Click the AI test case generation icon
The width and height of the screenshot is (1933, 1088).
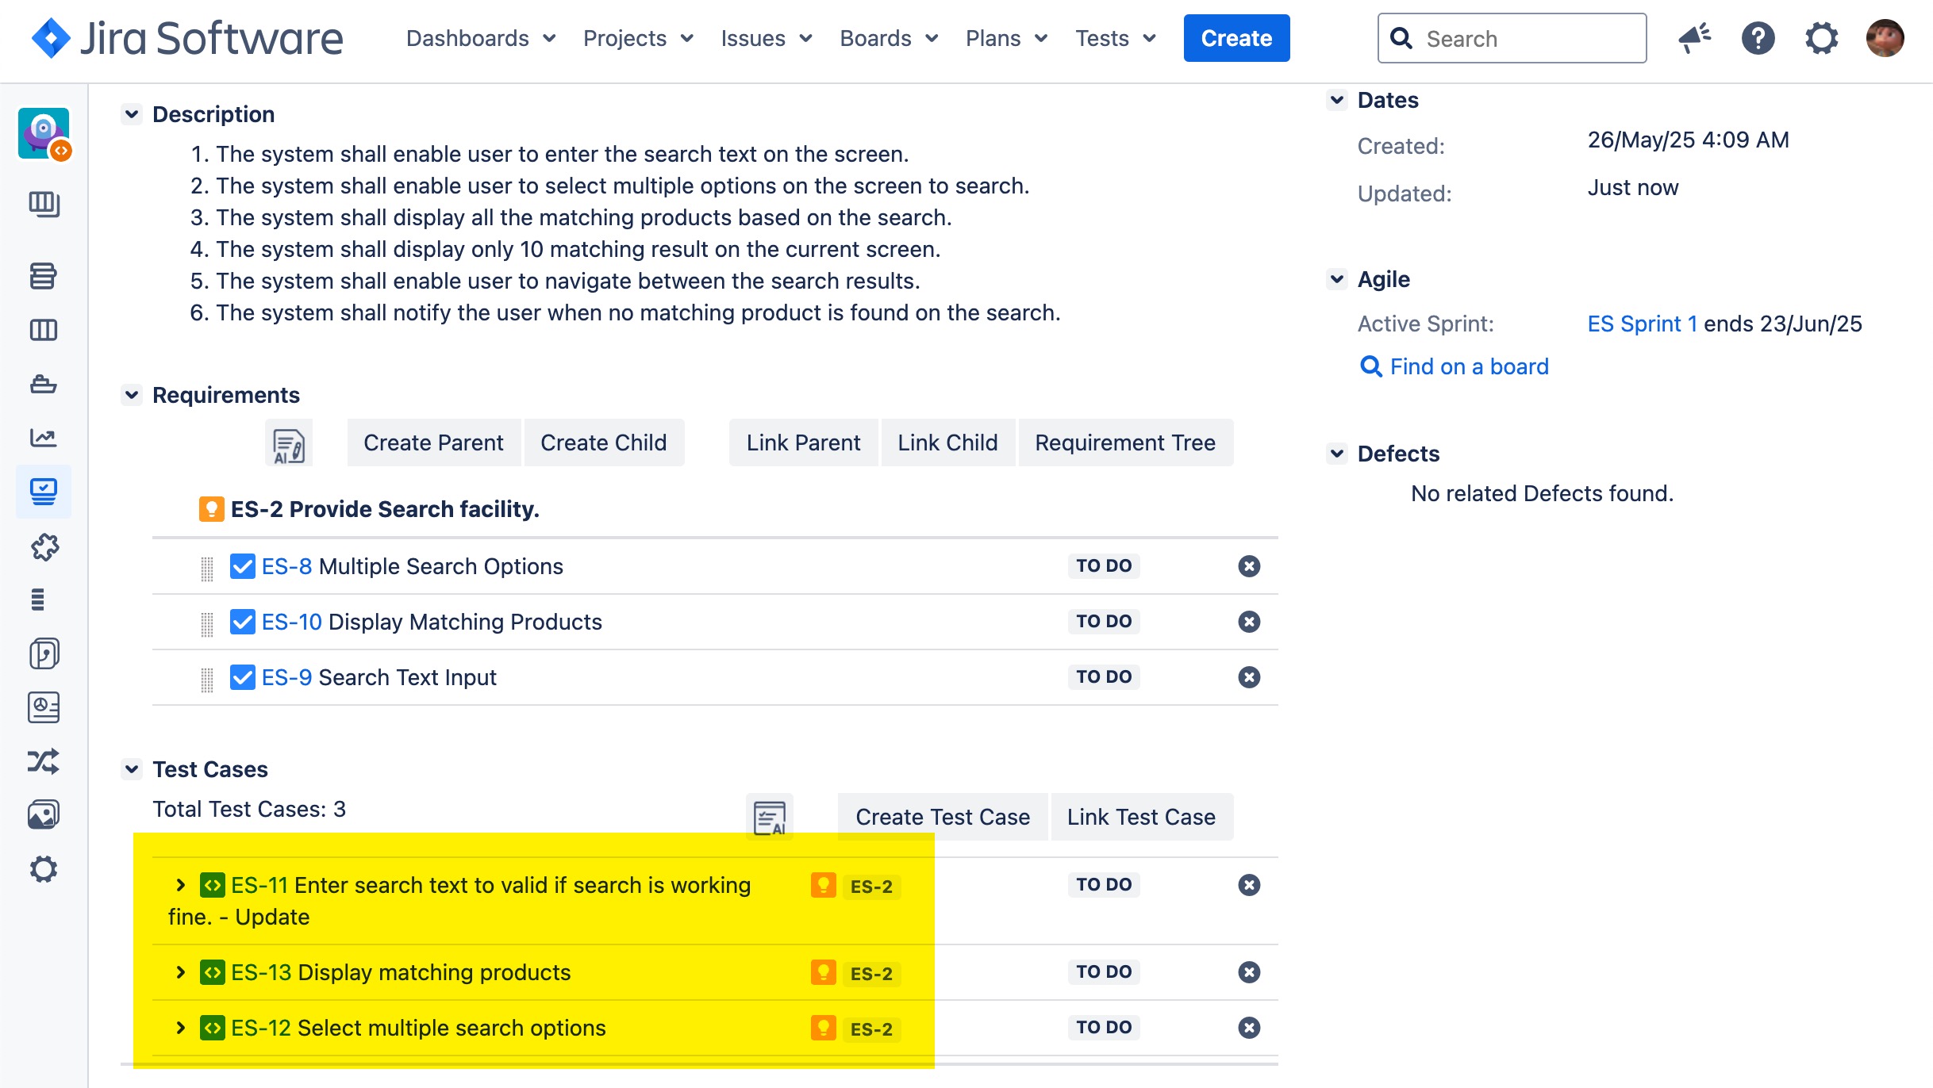point(769,818)
